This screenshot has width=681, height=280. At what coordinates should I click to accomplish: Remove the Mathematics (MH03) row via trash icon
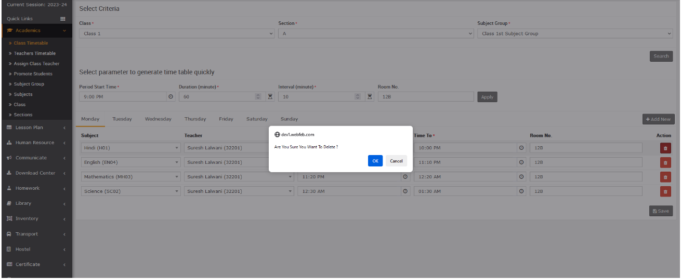click(x=665, y=177)
